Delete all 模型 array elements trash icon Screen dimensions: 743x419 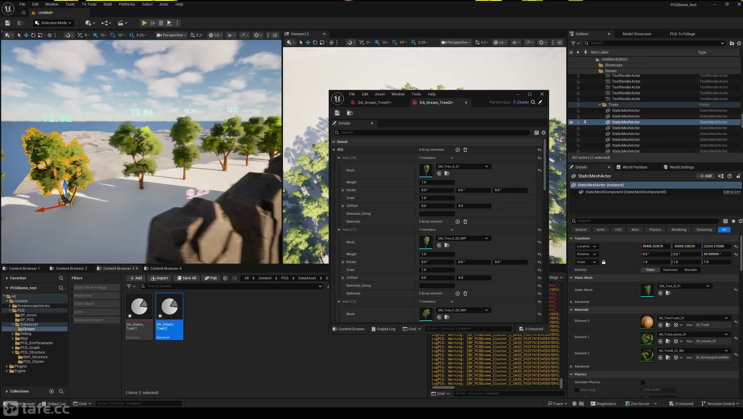[x=465, y=150]
